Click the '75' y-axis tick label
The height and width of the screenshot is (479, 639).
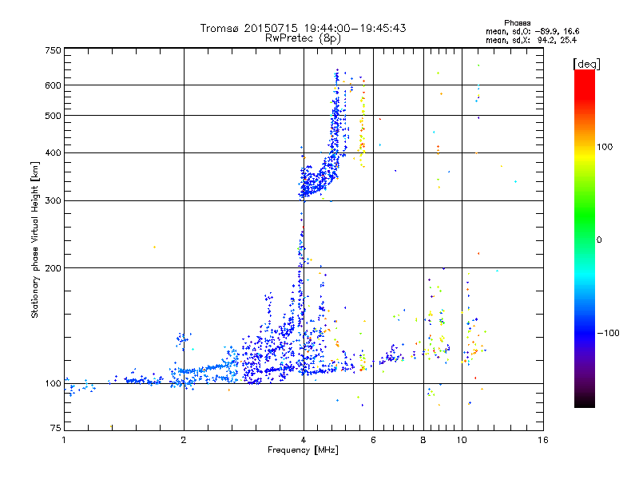(56, 428)
